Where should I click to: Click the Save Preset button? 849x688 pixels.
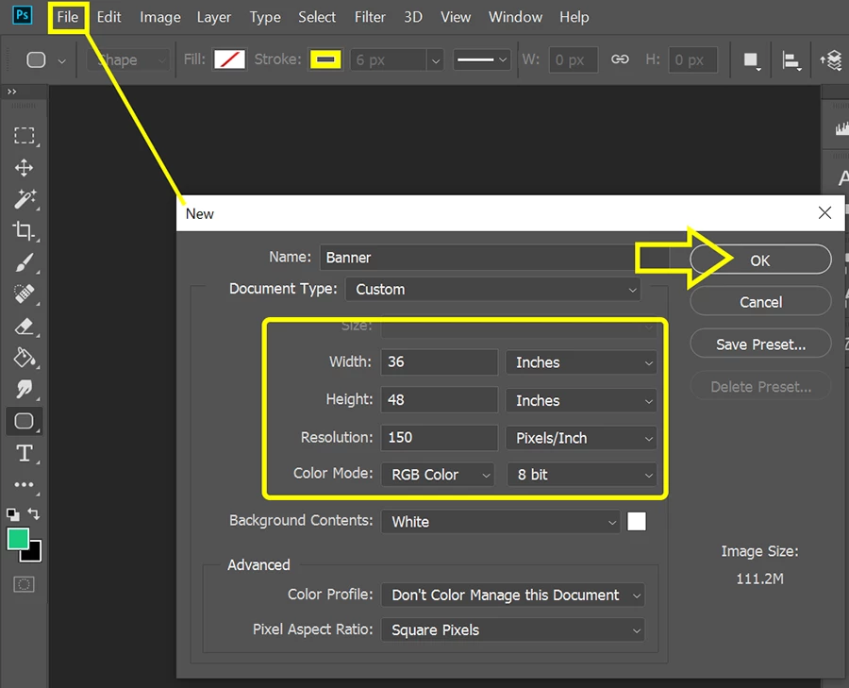pyautogui.click(x=760, y=344)
